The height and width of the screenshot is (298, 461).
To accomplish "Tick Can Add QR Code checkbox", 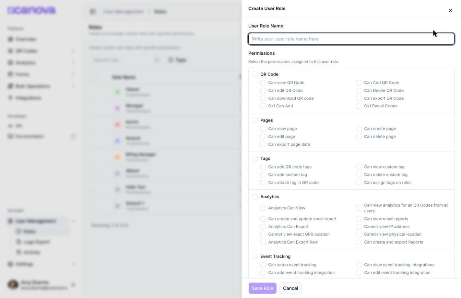I will [359, 83].
